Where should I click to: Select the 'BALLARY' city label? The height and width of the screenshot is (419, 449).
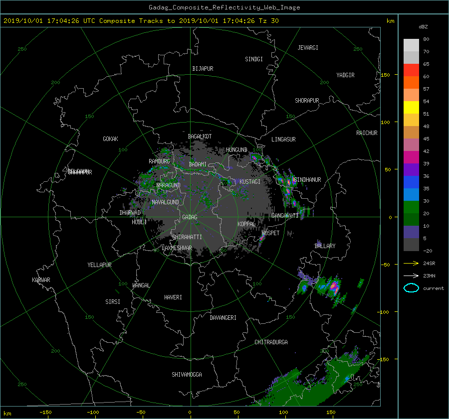325,246
